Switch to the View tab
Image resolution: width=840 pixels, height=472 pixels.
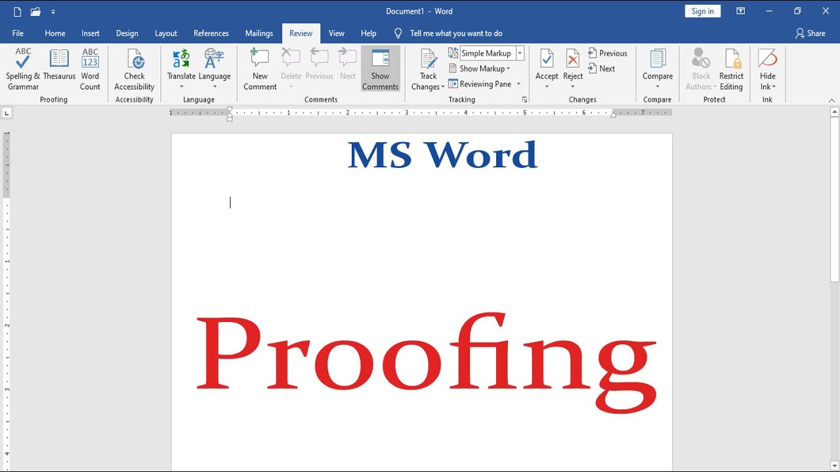pos(337,33)
